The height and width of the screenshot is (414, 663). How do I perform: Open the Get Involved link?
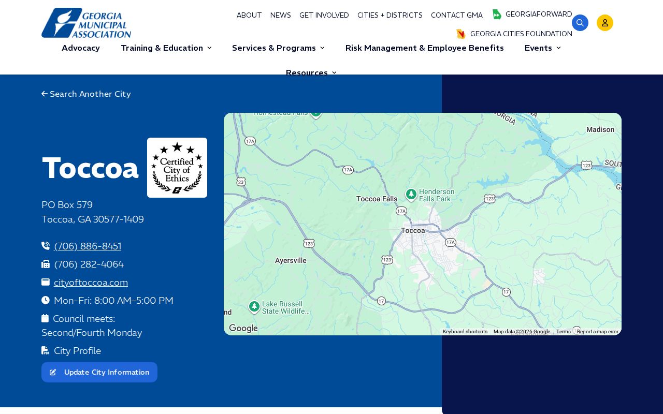324,16
